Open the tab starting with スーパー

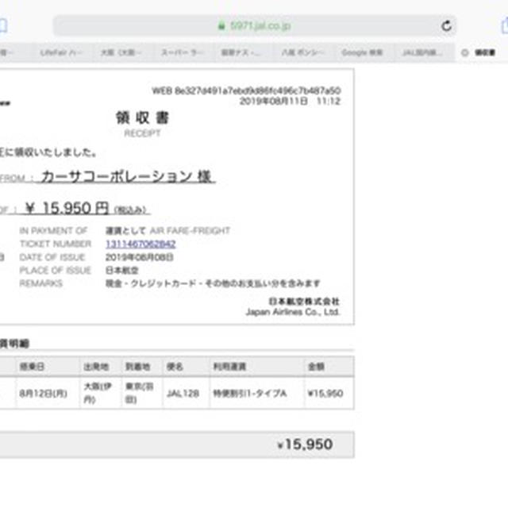182,52
